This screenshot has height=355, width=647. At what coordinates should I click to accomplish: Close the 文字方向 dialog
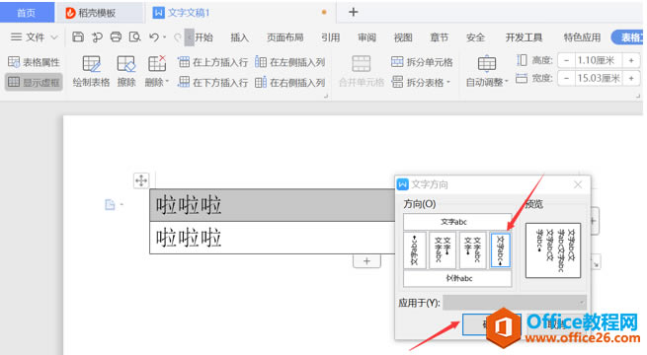pos(578,184)
